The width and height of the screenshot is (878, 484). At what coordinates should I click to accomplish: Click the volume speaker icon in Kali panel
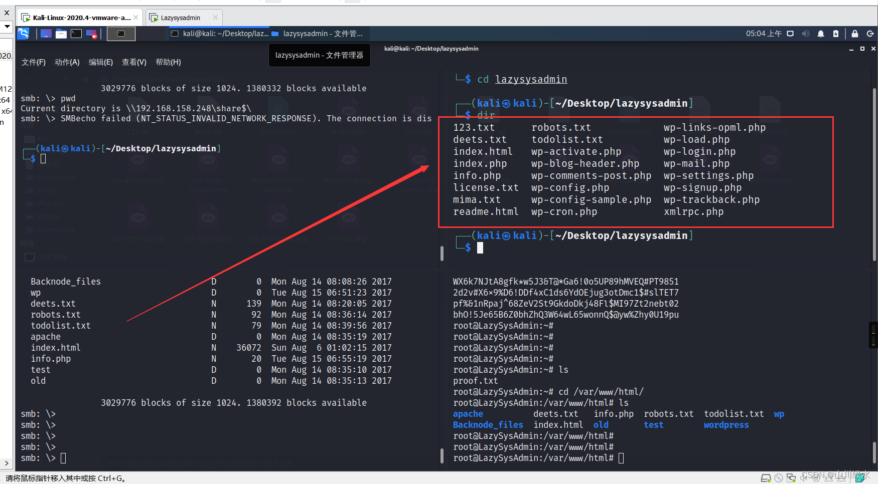(806, 34)
